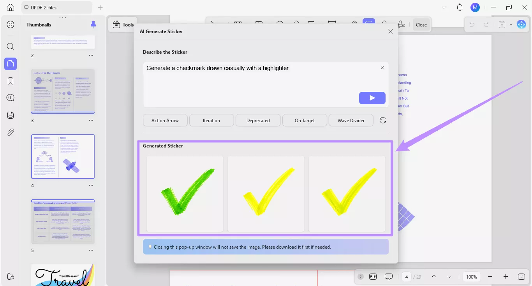Click the layers icon at sidebar bottom
The width and height of the screenshot is (532, 286).
[x=11, y=276]
